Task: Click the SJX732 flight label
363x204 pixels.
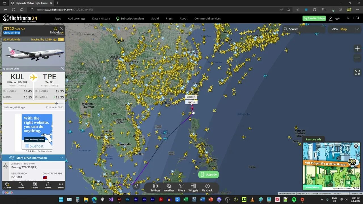Action: pyautogui.click(x=191, y=102)
